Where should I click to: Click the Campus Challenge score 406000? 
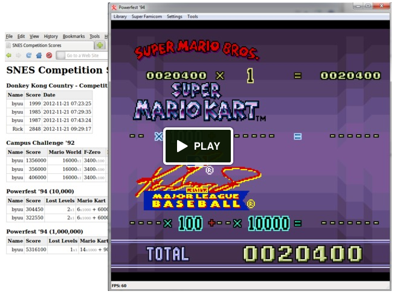pyautogui.click(x=36, y=177)
